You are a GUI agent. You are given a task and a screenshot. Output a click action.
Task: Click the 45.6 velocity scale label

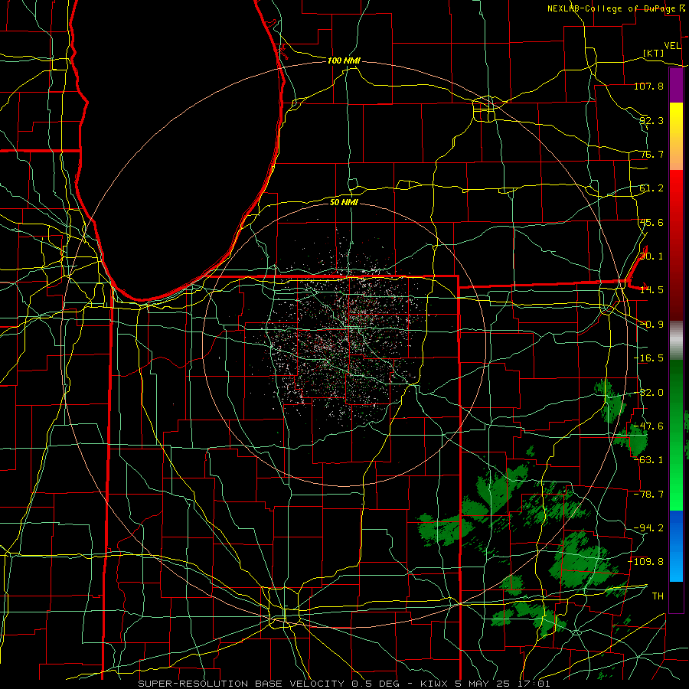point(651,222)
